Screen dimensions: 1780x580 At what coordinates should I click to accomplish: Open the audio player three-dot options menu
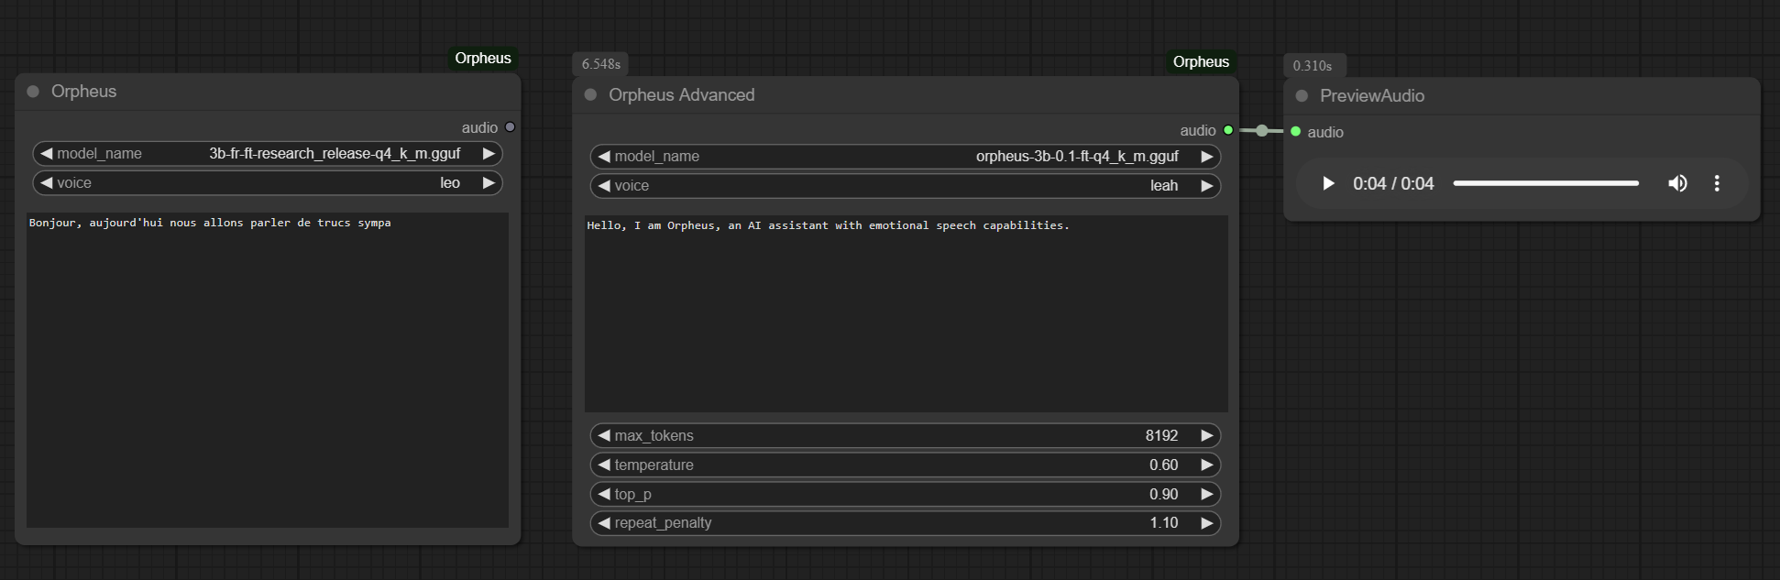[x=1717, y=183]
